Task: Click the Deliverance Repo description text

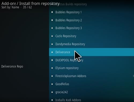Action: tap(12, 67)
